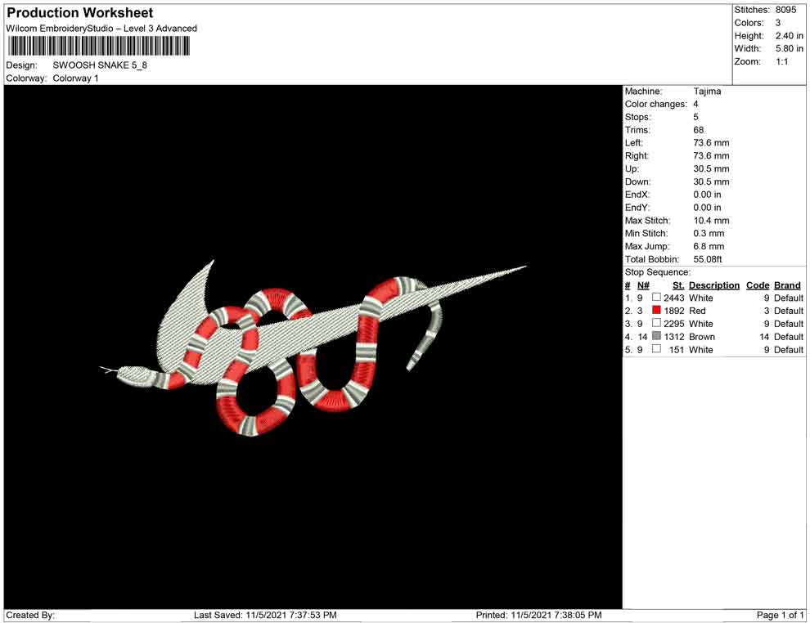This screenshot has height=623, width=810.
Task: Select the 'Stop Sequence:' heading
Action: click(657, 272)
